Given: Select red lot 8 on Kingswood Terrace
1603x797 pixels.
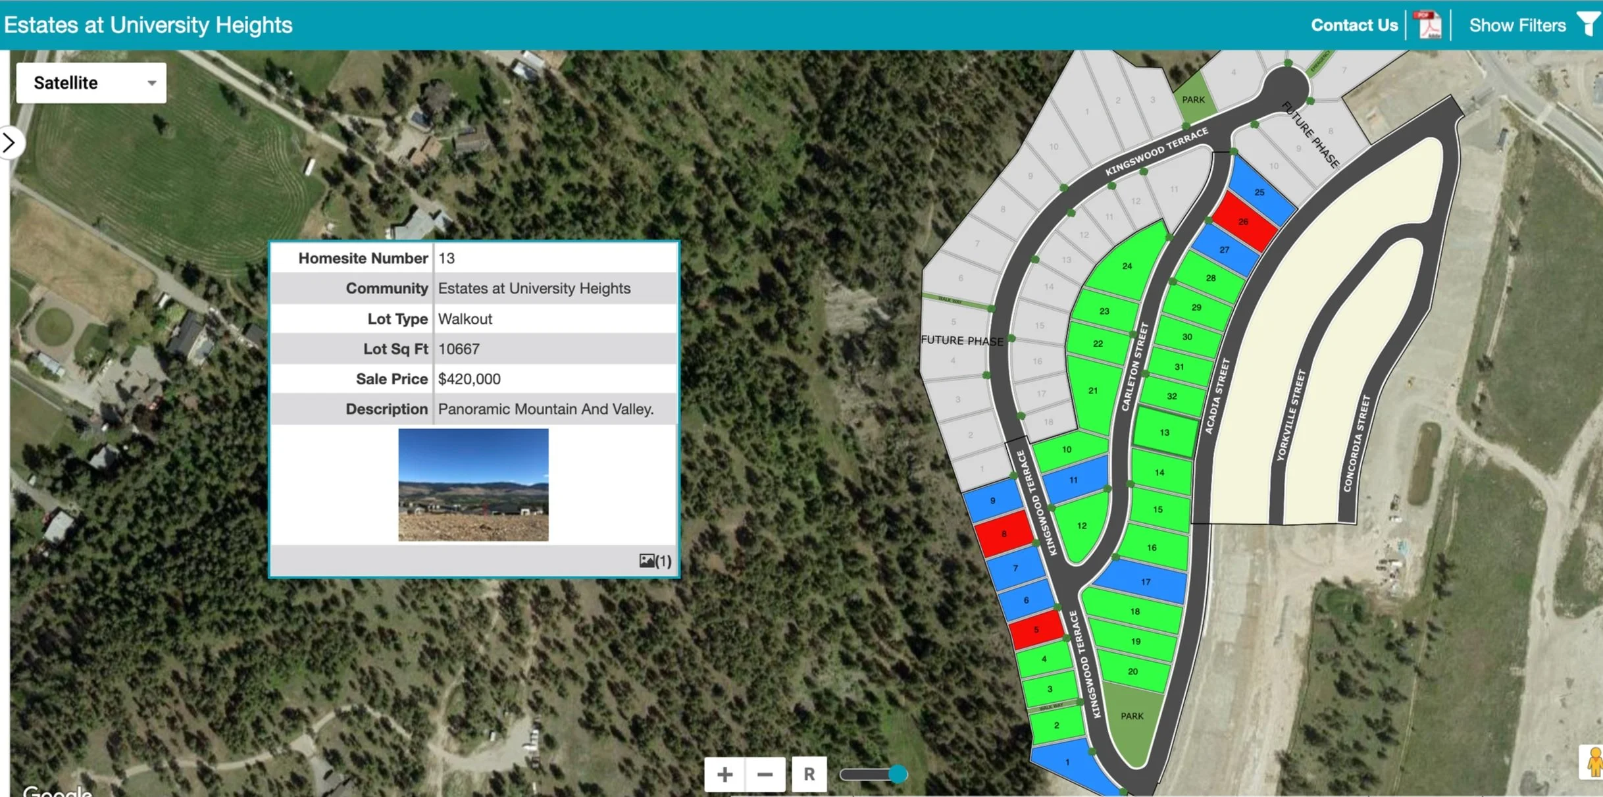Looking at the screenshot, I should point(1003,534).
